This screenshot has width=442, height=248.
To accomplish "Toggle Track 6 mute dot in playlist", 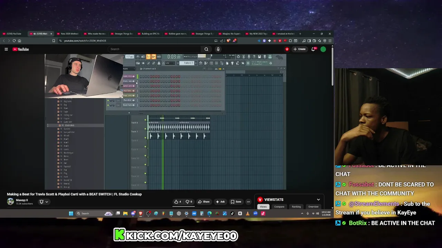I will click(x=145, y=129).
